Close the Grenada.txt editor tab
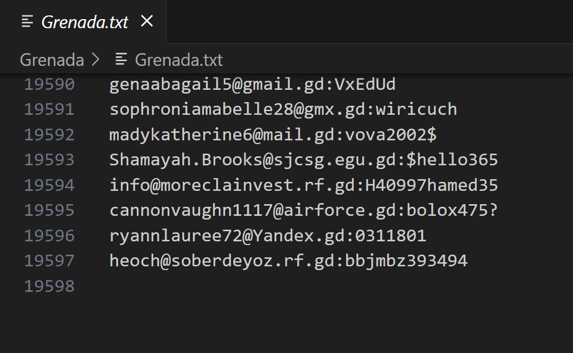 coord(146,21)
